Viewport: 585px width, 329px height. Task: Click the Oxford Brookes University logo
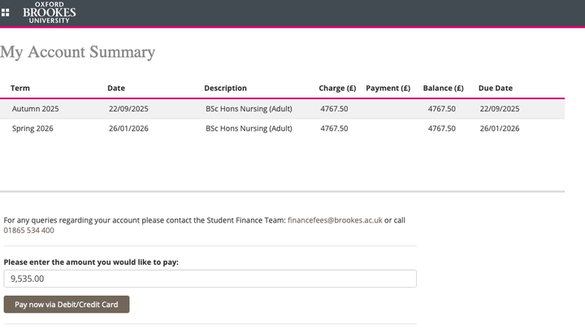tap(49, 12)
